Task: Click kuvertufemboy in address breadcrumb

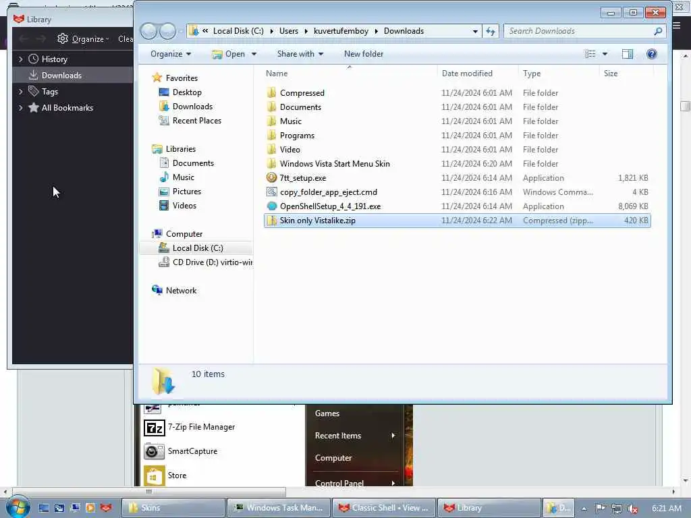Action: tap(341, 31)
